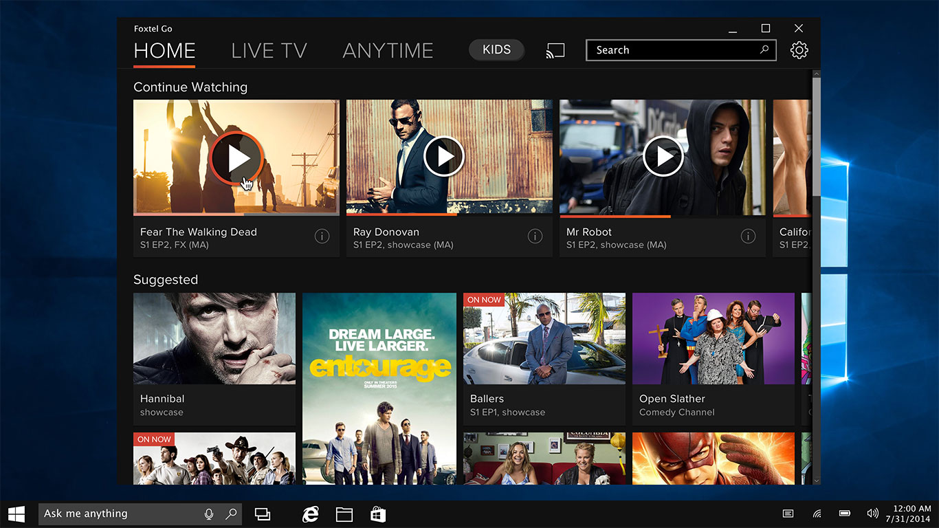Viewport: 939px width, 528px height.
Task: Click Mr Robot progress bar
Action: pyautogui.click(x=663, y=216)
